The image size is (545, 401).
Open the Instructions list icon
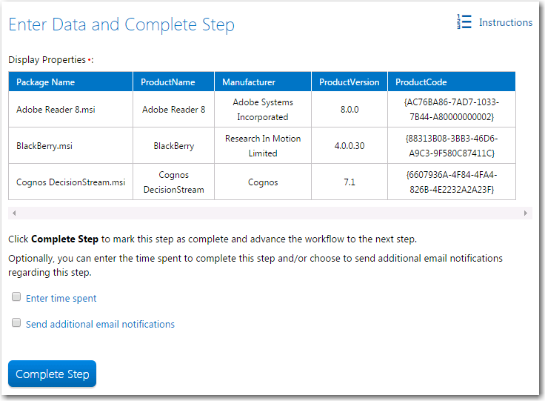tap(464, 21)
